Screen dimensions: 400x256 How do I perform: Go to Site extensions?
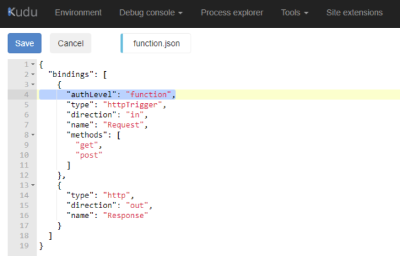click(x=355, y=13)
